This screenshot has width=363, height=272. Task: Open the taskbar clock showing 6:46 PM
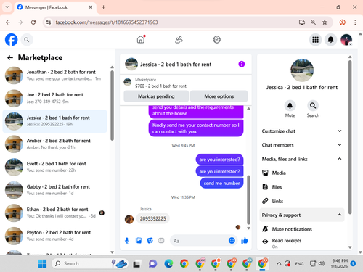pos(339,263)
